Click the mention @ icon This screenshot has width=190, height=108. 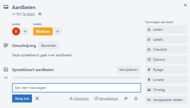126,98
